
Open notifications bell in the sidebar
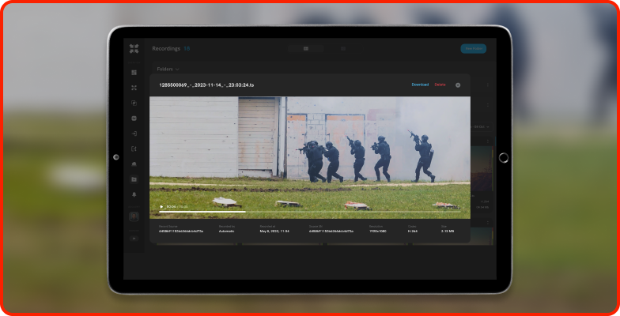[134, 194]
